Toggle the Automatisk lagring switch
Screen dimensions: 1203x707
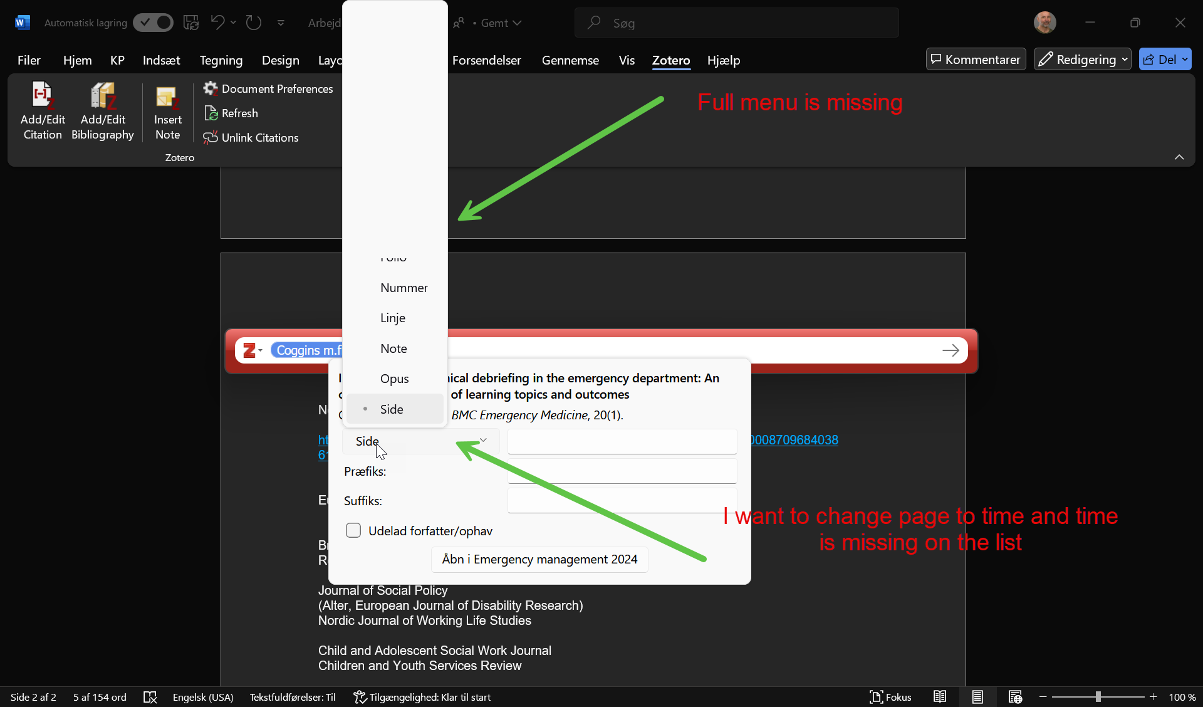[x=153, y=23]
